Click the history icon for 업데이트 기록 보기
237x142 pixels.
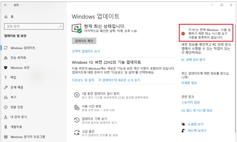[x=77, y=120]
